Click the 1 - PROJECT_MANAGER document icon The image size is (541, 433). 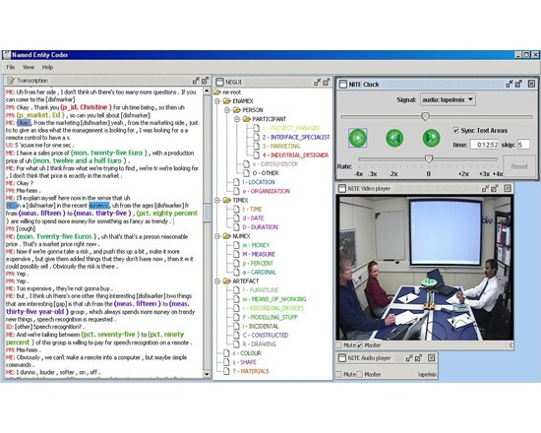click(x=256, y=128)
